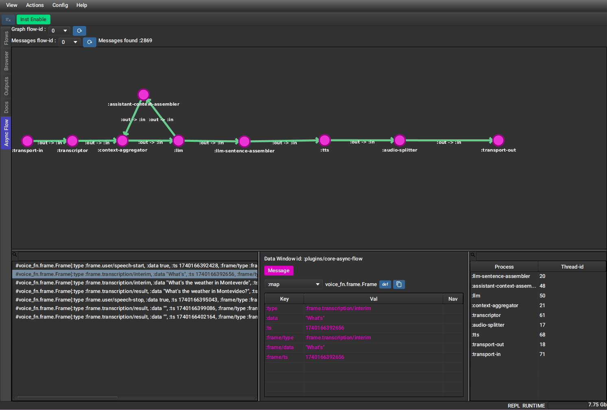The width and height of the screenshot is (607, 410).
Task: Sort by the Process column header
Action: [504, 267]
